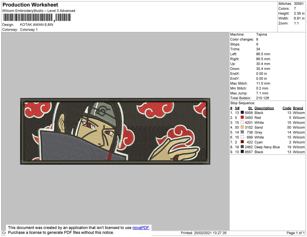Toggle the White 699 swatch checkbox
307x237 pixels.
pos(242,137)
